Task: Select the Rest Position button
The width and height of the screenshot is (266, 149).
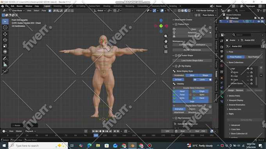Action: pos(253,57)
